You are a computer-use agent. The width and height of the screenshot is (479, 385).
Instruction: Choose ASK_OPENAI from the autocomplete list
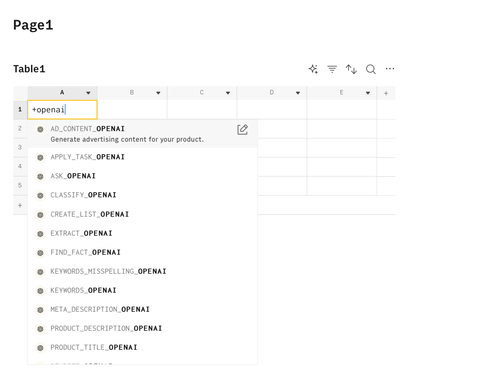tap(142, 176)
